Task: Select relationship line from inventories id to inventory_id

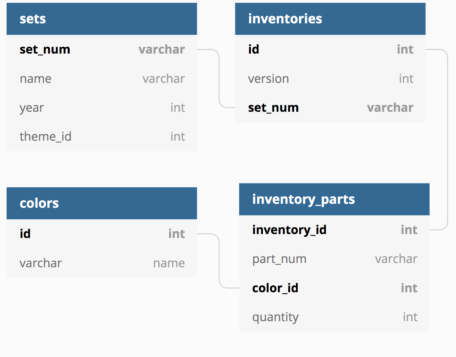Action: [x=447, y=140]
